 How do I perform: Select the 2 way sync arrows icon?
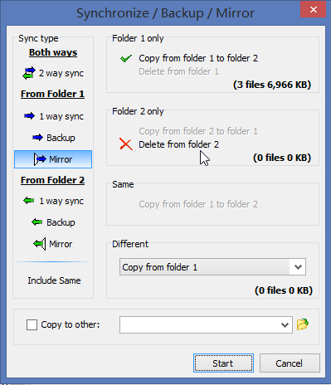(x=29, y=73)
